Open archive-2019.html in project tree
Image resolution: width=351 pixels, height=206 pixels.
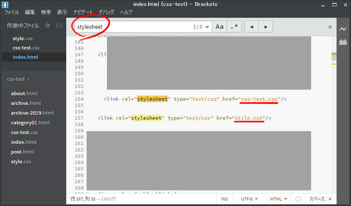pos(32,113)
